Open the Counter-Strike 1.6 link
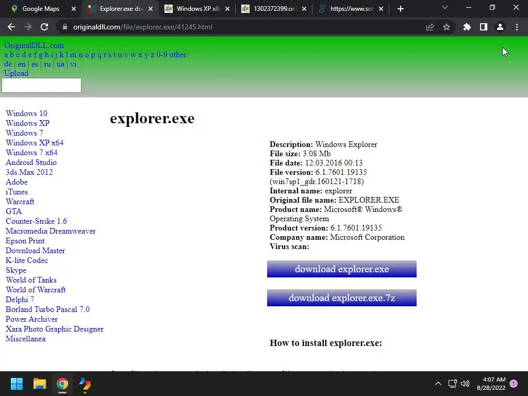The image size is (528, 396). point(37,221)
